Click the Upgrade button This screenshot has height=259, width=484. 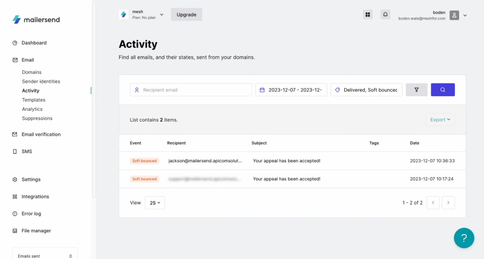186,15
